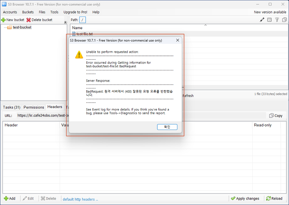Open the Upgrade to Pro! menu

click(75, 12)
